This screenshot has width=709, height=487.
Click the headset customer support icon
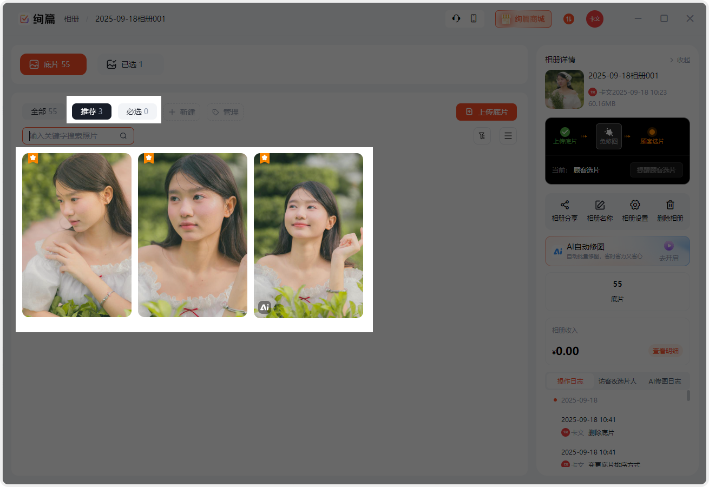pos(456,18)
